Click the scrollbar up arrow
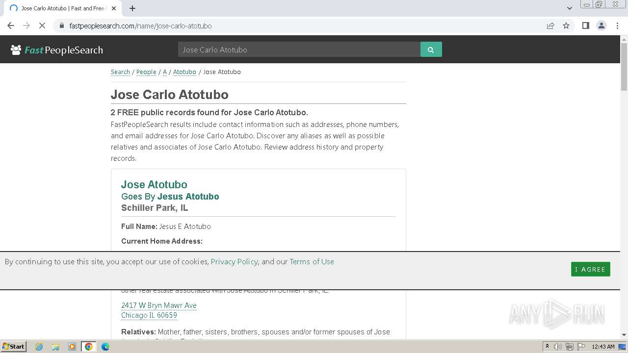 [624, 39]
